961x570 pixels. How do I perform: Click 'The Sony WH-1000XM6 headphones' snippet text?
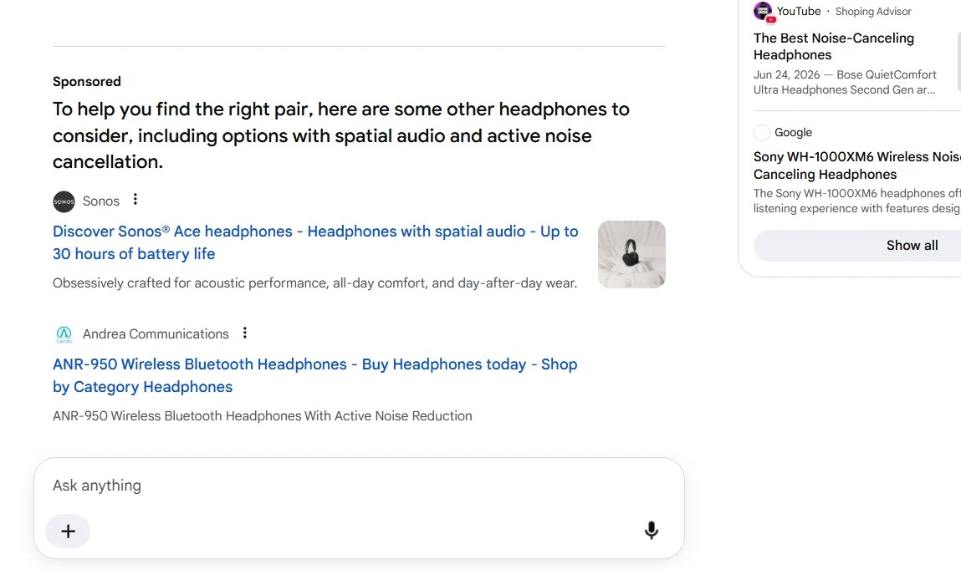point(856,201)
